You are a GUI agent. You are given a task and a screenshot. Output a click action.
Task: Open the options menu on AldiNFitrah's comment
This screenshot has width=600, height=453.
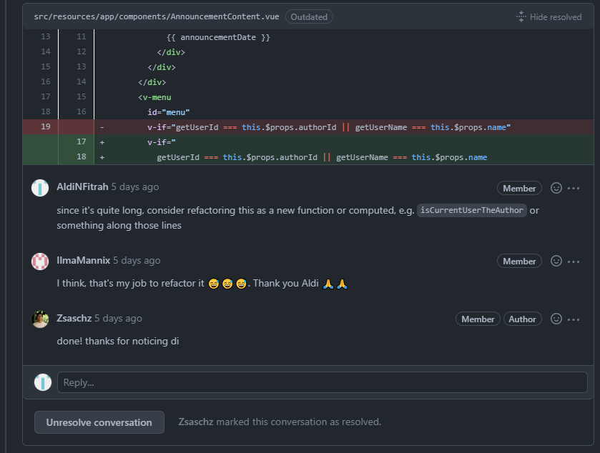573,188
